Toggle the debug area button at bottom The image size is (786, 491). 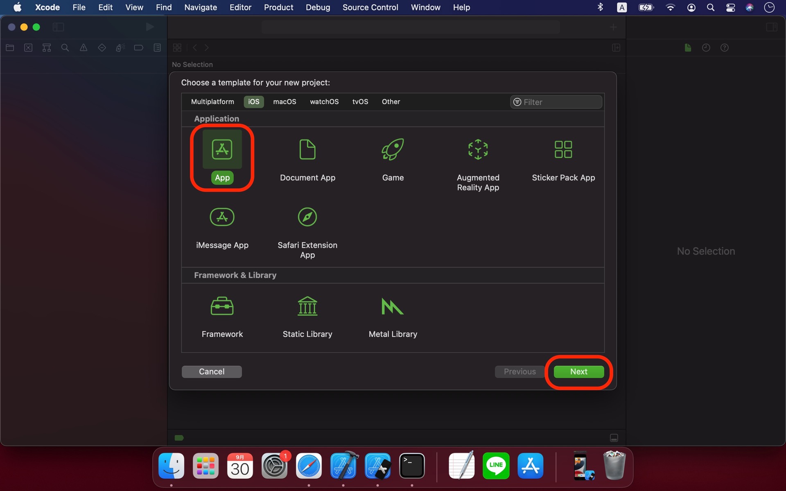614,438
